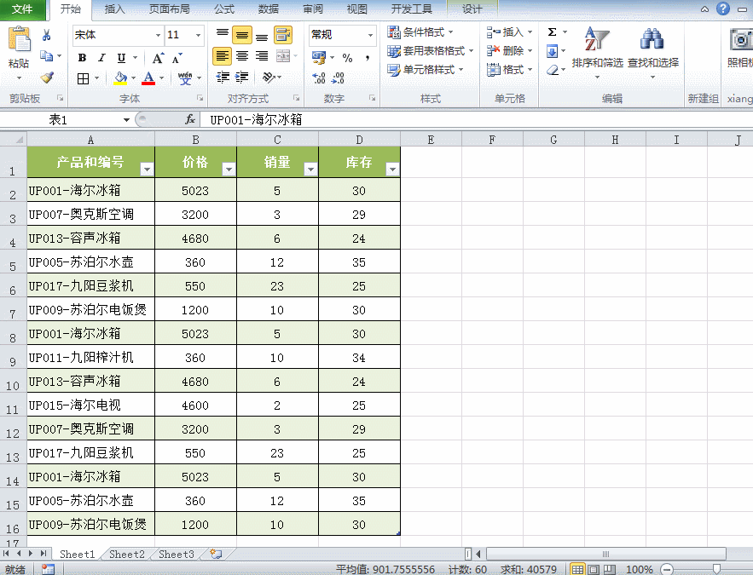Open the font size 11 dropdown
The height and width of the screenshot is (575, 753).
click(198, 35)
